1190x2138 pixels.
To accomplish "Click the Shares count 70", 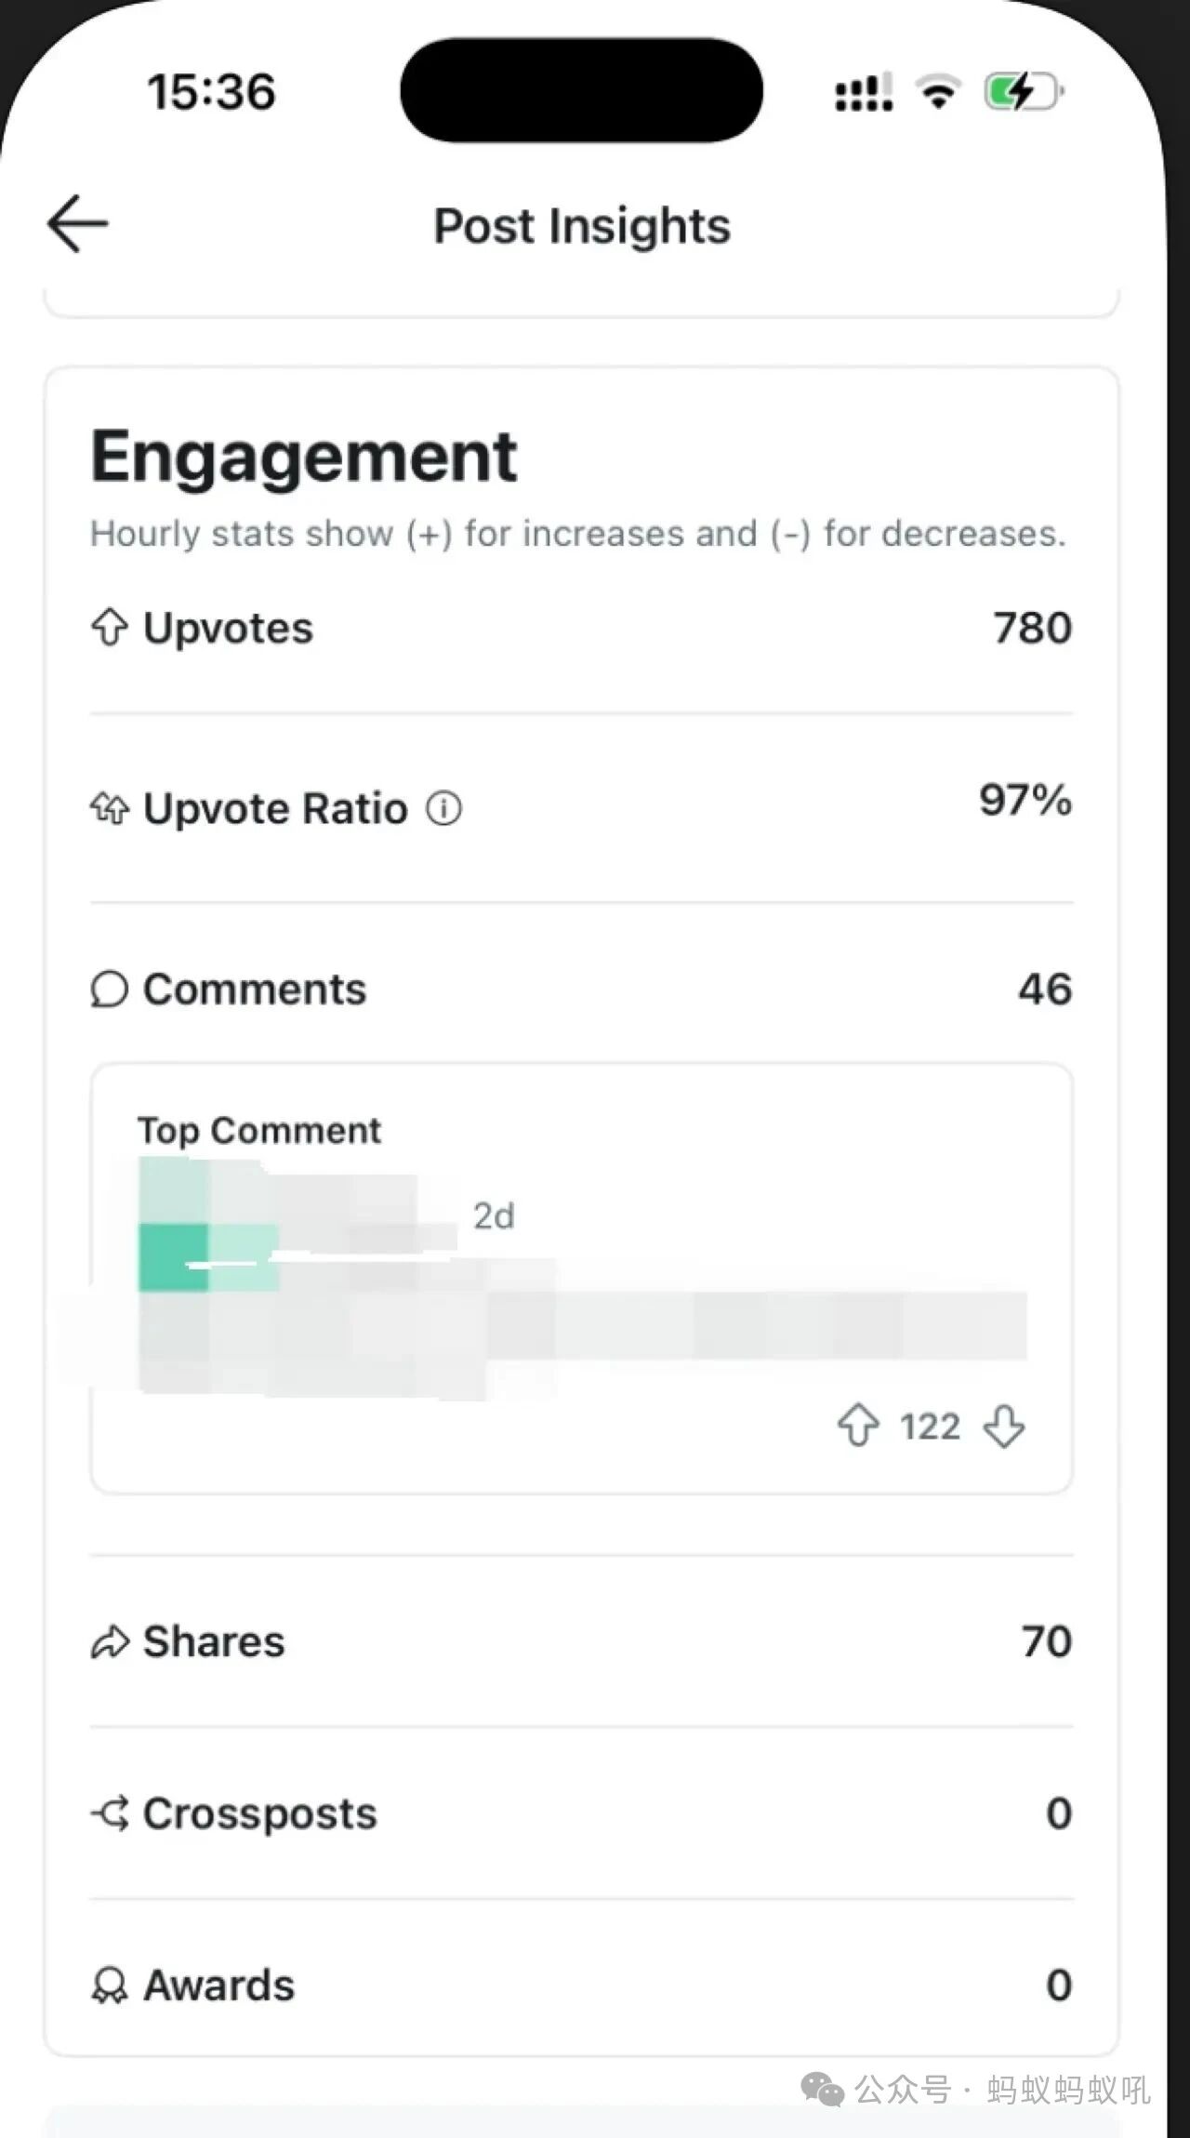I will point(1047,1641).
